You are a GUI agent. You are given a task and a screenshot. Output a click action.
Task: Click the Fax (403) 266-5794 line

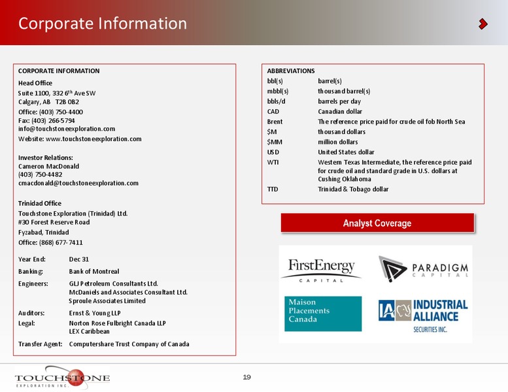coord(46,120)
